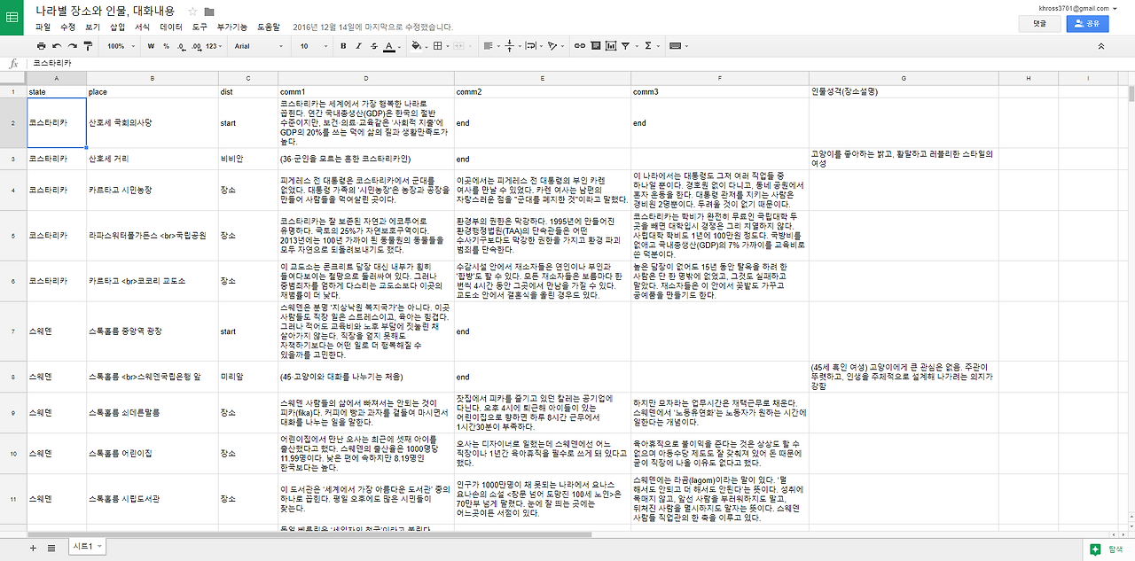Click the vertical scrollbar thumb
Screen dimensions: 1135x561
tap(1131, 95)
